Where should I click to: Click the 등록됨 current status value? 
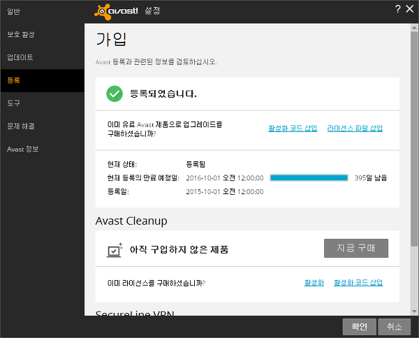(x=196, y=164)
